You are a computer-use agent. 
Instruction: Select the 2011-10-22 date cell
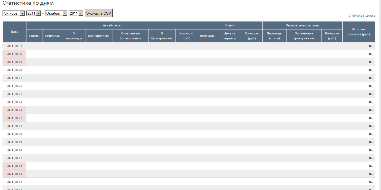pos(14,118)
